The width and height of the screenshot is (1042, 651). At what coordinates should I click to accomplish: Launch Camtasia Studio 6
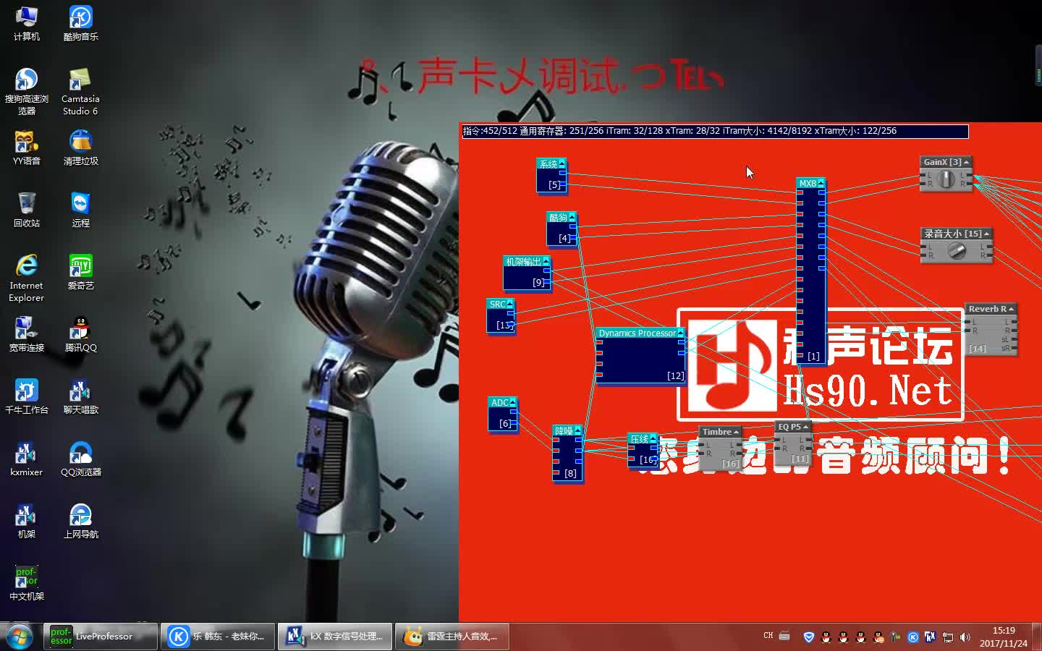pyautogui.click(x=80, y=81)
